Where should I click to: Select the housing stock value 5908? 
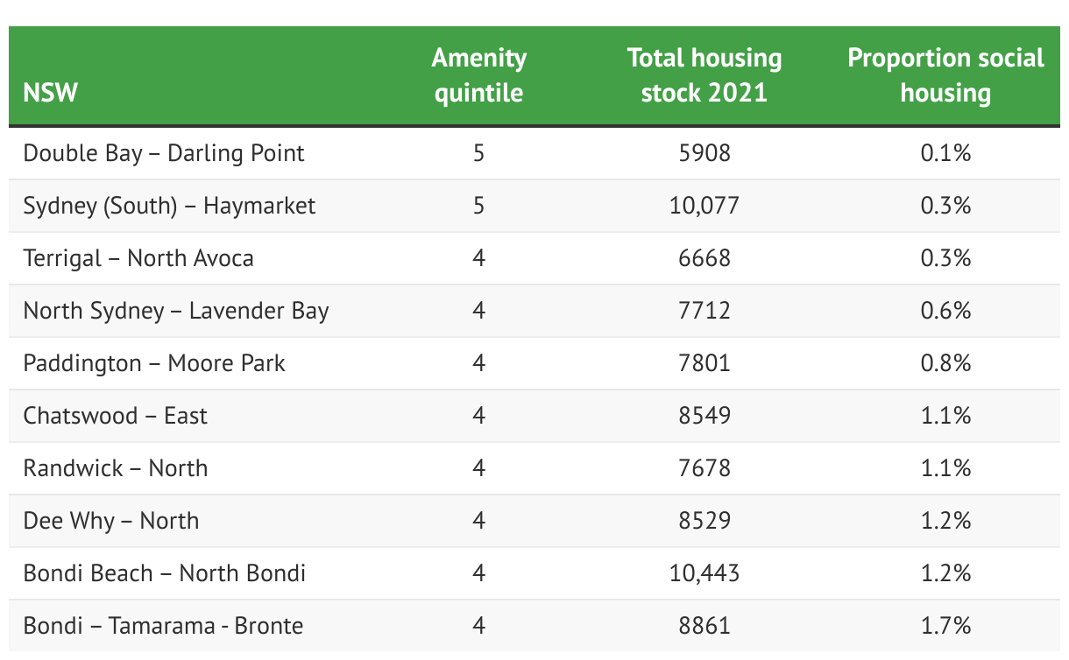click(704, 153)
